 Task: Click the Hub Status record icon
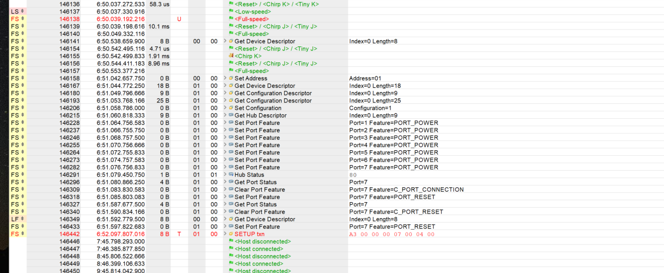231,175
